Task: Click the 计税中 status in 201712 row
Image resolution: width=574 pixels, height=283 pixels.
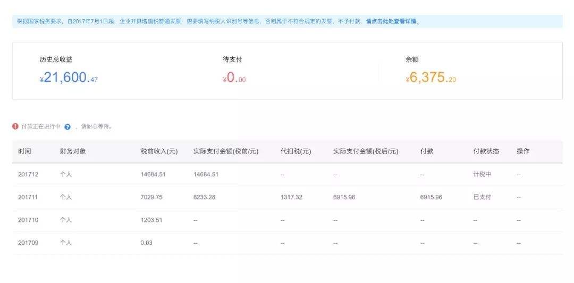Action: coord(482,174)
